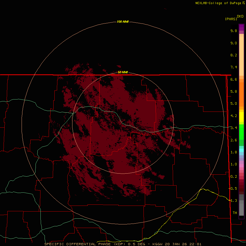Click the 20 JAN 26 date stamp
The image size is (246, 246).
[x=176, y=244]
